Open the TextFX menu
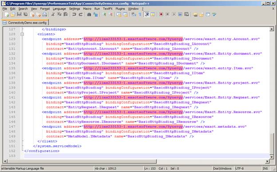The height and width of the screenshot is (172, 277). [107, 8]
